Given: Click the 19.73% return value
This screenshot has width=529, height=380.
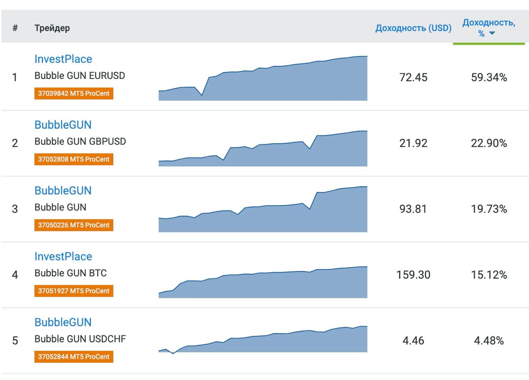Looking at the screenshot, I should (x=489, y=209).
